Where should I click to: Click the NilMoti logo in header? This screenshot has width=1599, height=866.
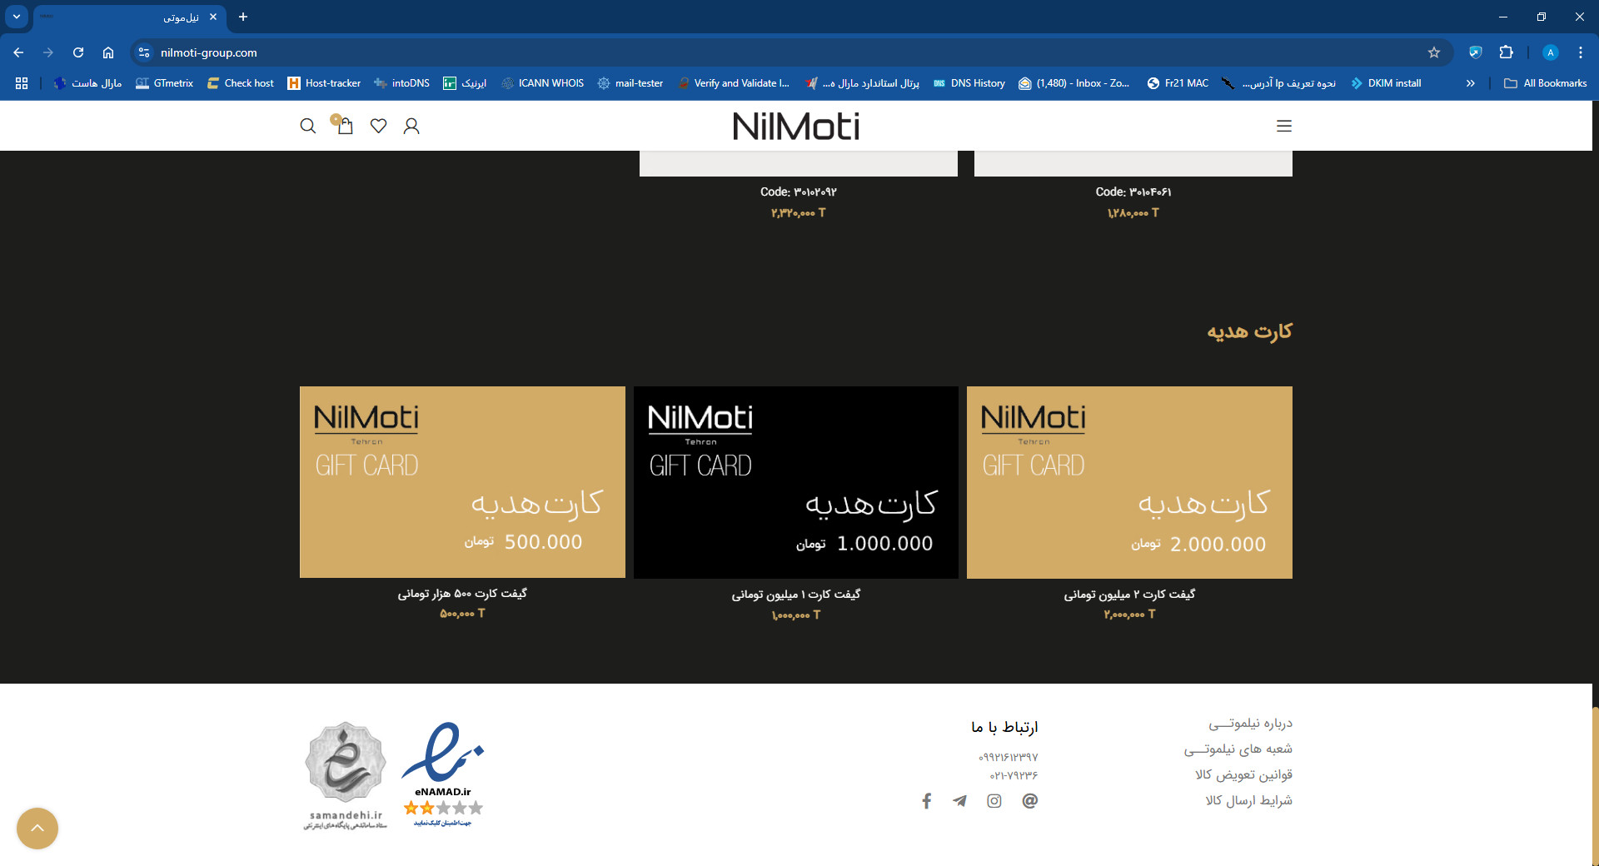(795, 127)
